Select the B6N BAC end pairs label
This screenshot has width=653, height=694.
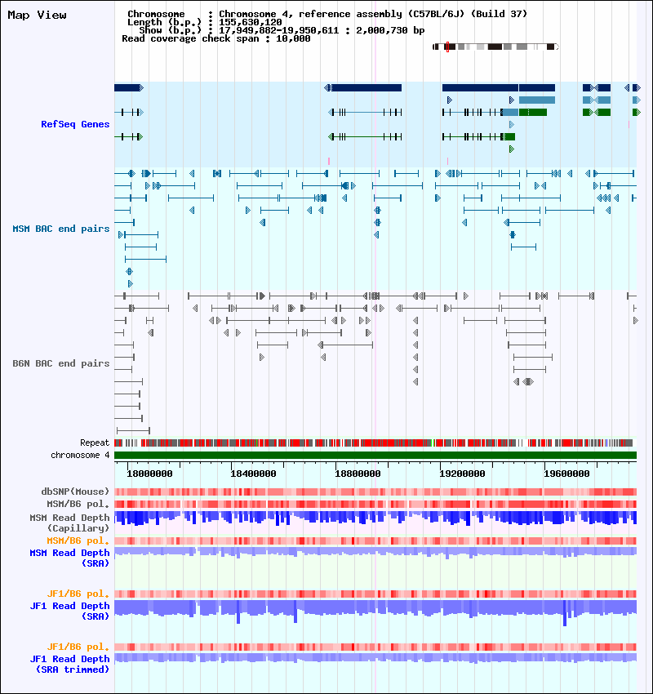click(61, 363)
